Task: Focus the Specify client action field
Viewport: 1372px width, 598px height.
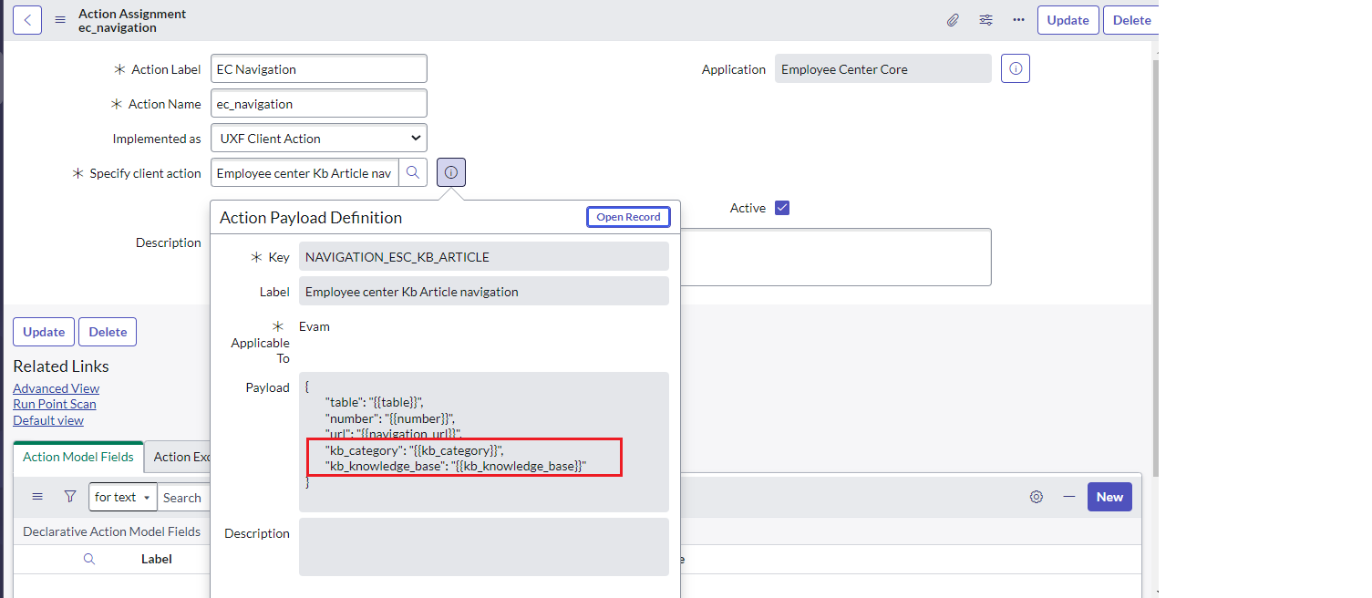Action: pos(304,172)
